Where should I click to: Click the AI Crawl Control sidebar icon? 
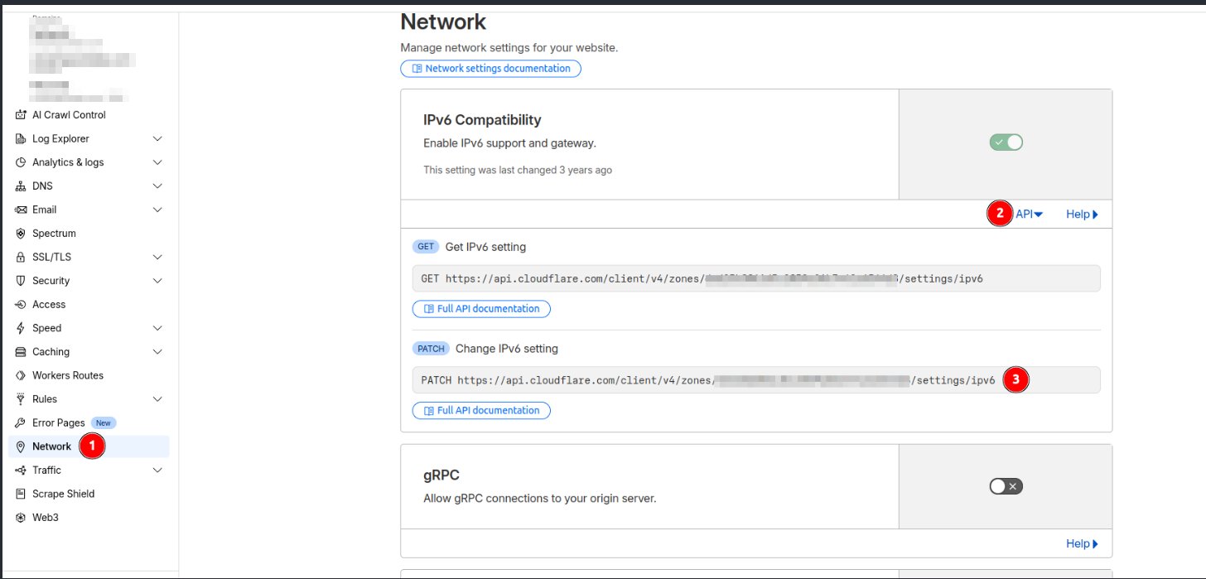pos(21,115)
